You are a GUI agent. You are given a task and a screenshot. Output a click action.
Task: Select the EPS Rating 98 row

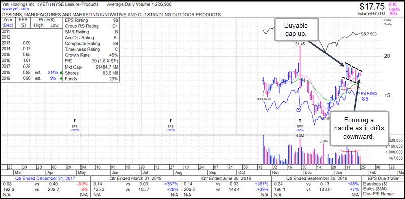click(92, 20)
